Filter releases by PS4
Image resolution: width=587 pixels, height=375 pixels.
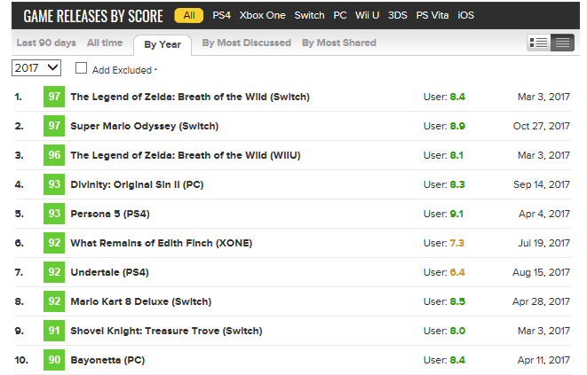click(222, 15)
